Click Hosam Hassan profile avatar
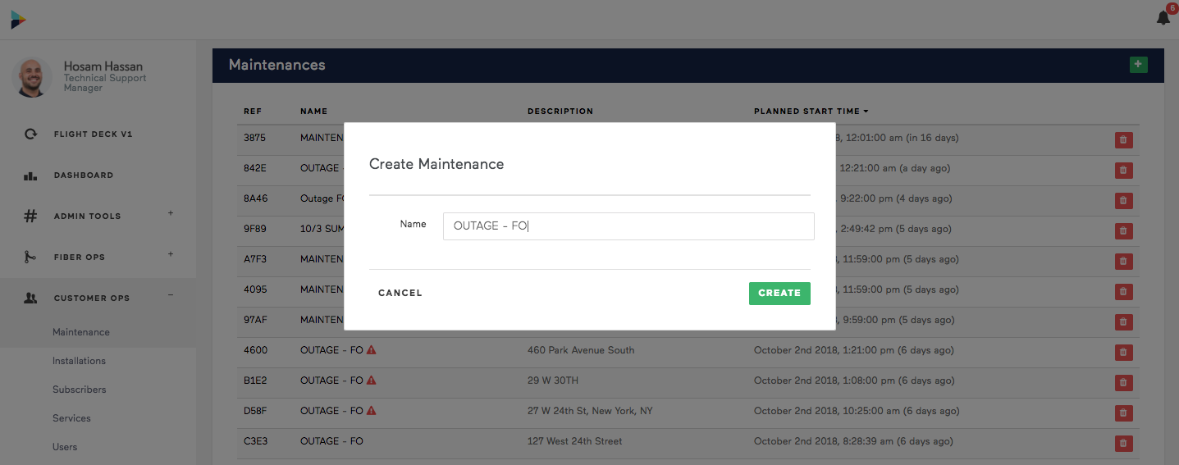The width and height of the screenshot is (1179, 465). click(x=33, y=78)
